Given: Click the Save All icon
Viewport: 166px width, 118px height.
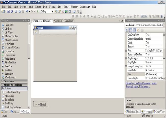Looking at the screenshot, I should pos(12,11).
